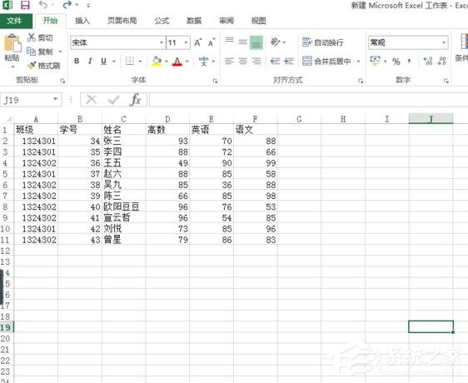Click the increase decimal icon
The height and width of the screenshot is (383, 468).
tap(428, 61)
